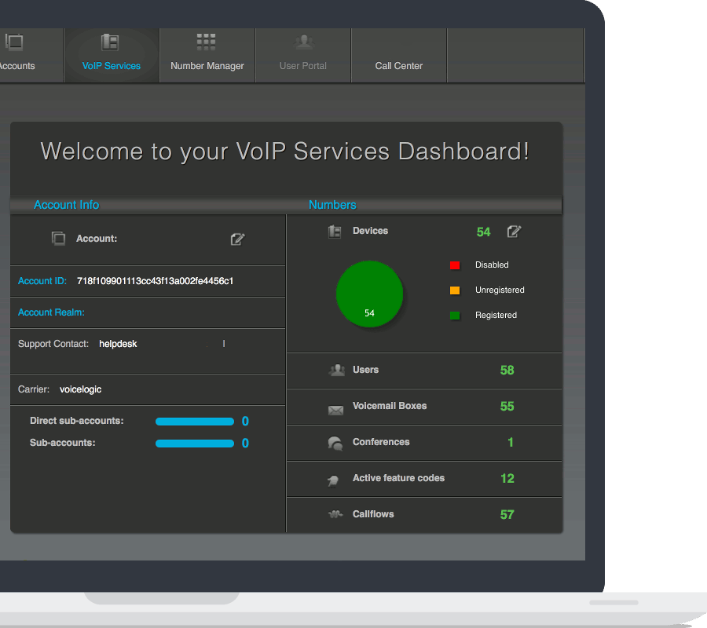Click the green Registered legend swatch
This screenshot has width=707, height=628.
coord(455,316)
